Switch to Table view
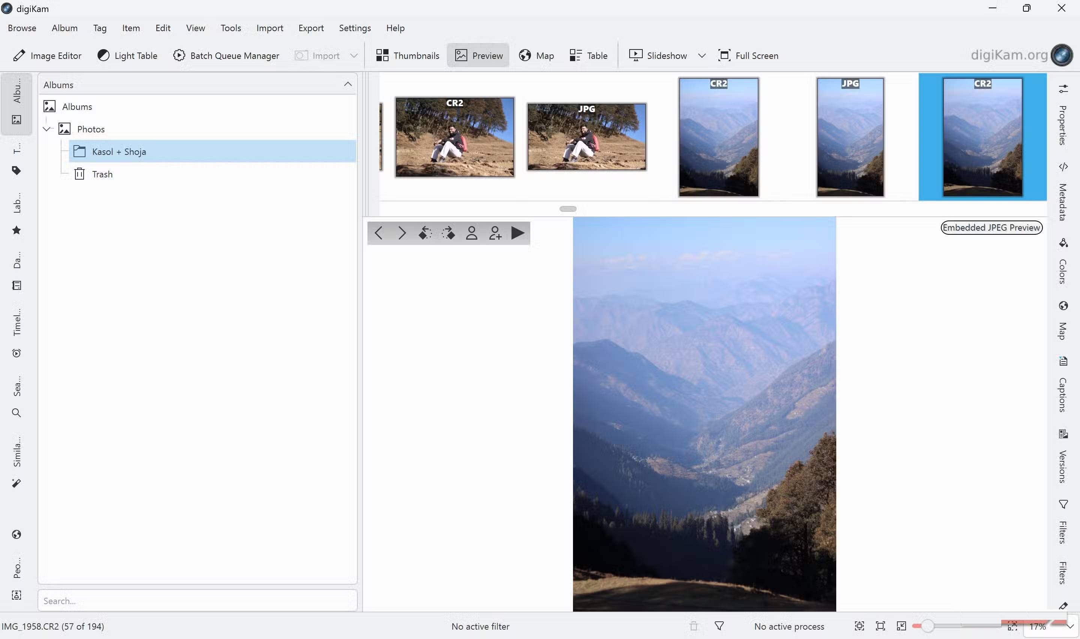1080x639 pixels. click(588, 55)
